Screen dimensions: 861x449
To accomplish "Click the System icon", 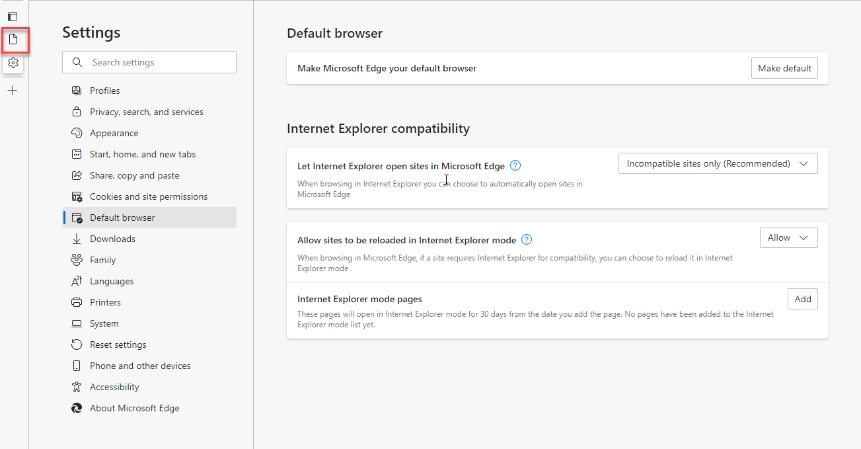I will pyautogui.click(x=77, y=323).
